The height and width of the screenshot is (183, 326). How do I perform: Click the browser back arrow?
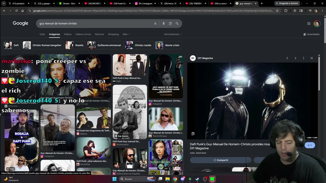(4, 11)
